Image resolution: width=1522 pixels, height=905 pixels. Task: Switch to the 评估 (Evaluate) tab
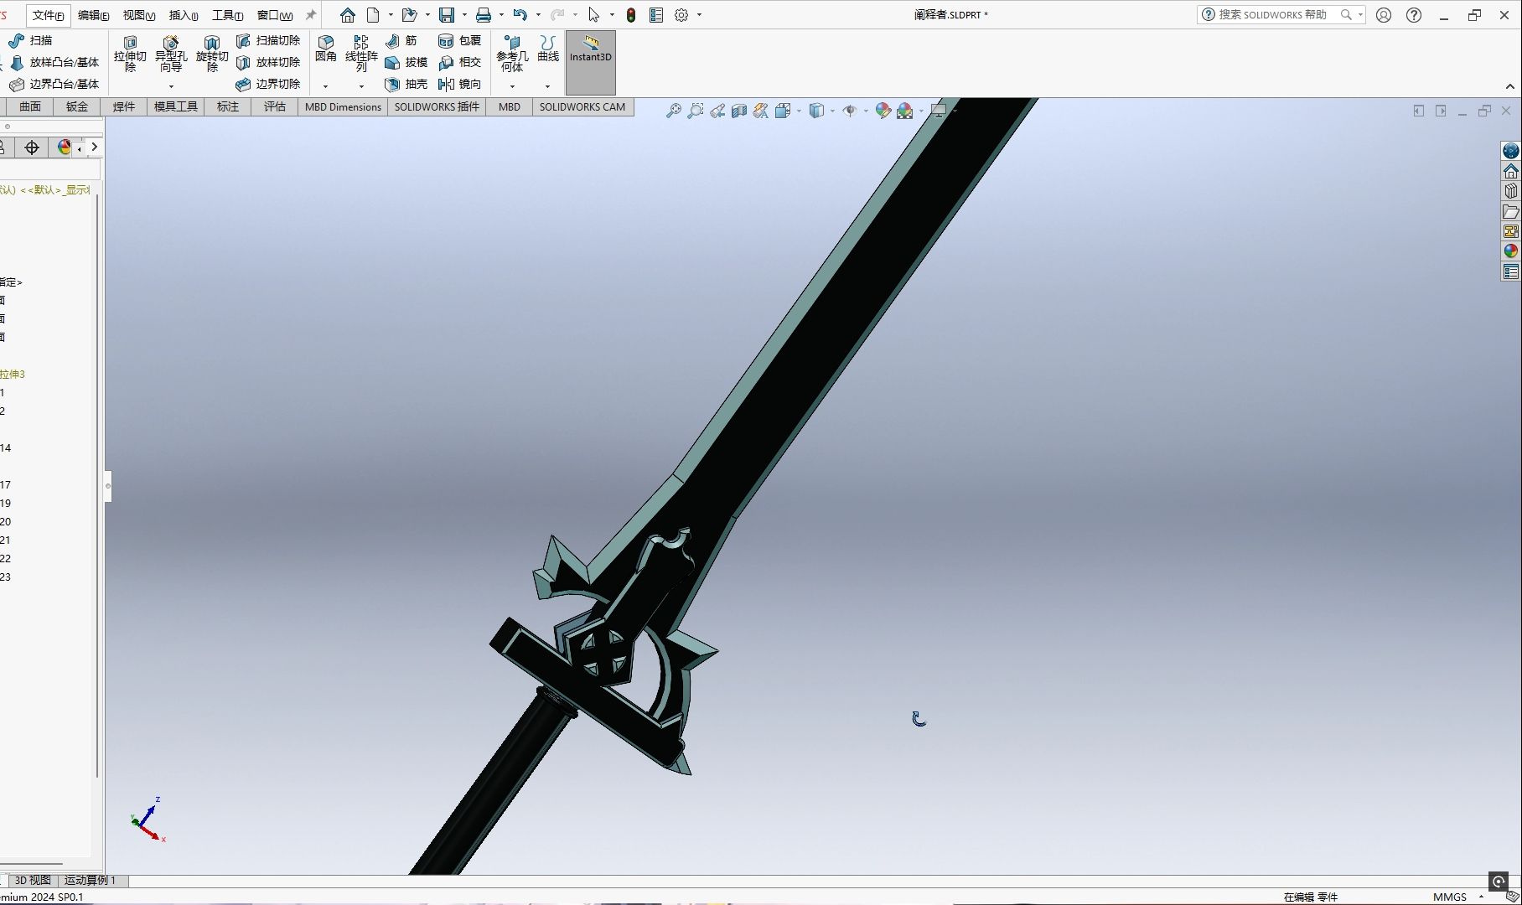click(275, 106)
